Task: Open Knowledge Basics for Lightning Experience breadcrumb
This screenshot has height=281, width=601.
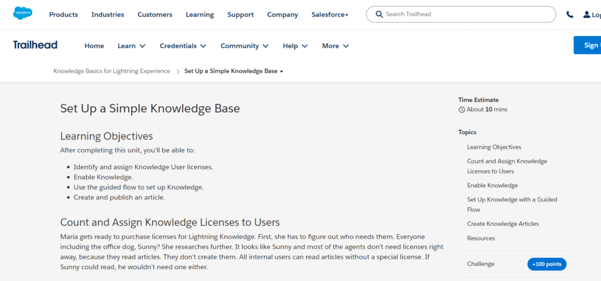Action: (112, 71)
